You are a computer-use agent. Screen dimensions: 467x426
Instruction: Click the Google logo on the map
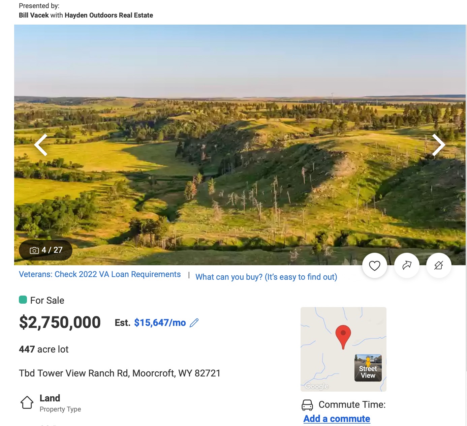(x=316, y=386)
